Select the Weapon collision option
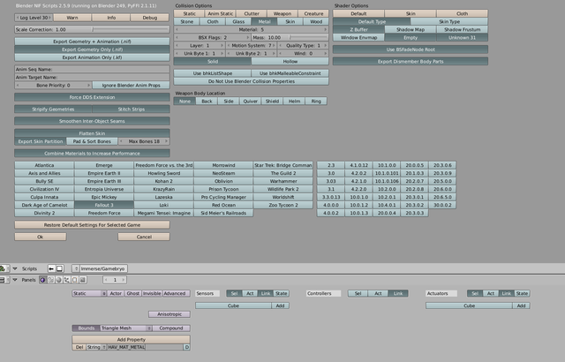Image resolution: width=565 pixels, height=362 pixels. coord(282,14)
